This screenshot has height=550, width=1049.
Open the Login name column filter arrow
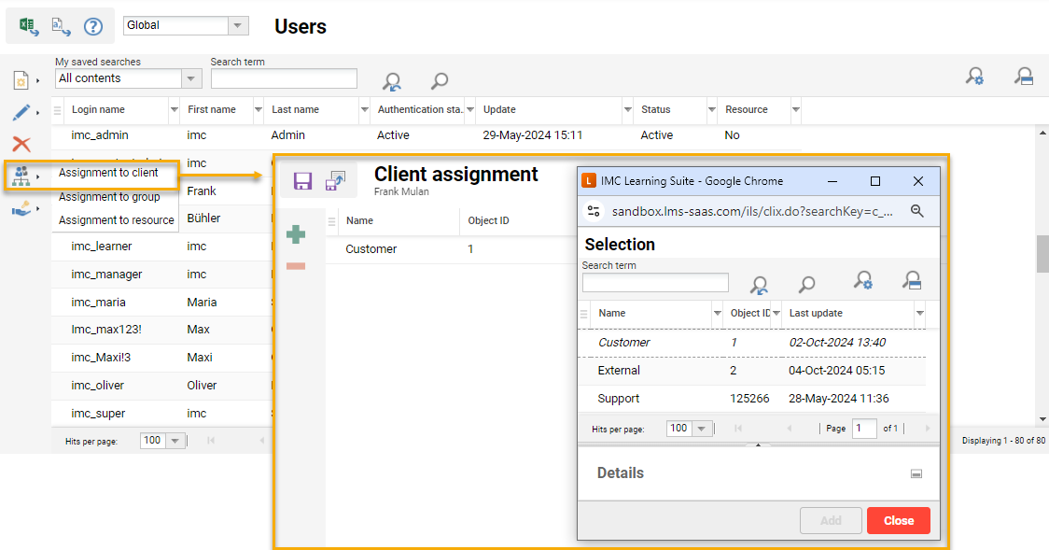point(174,110)
